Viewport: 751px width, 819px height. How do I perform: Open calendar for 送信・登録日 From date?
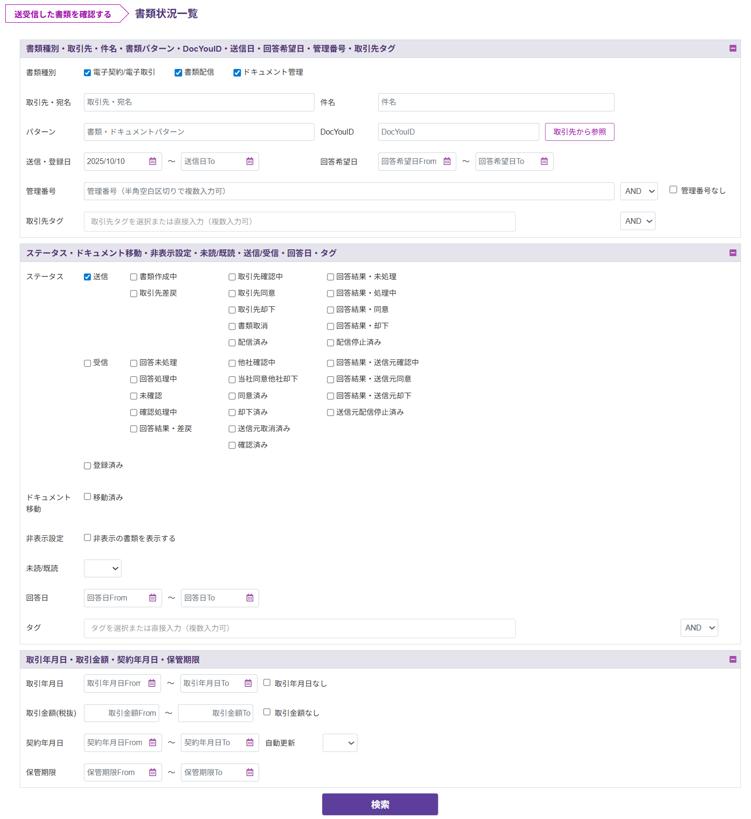coord(152,162)
